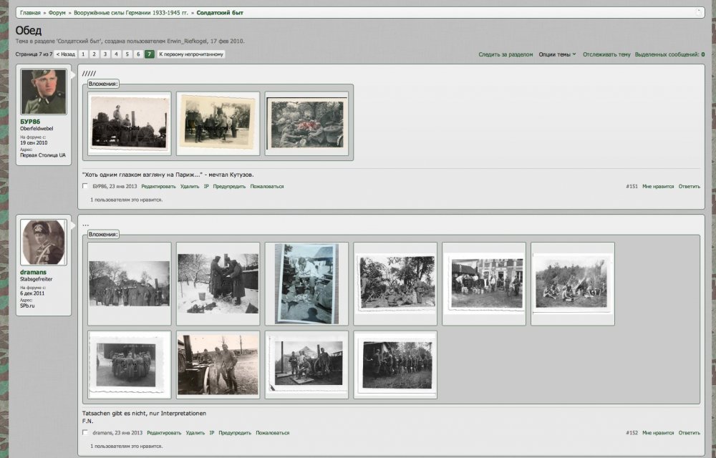The height and width of the screenshot is (458, 716).
Task: Open 'Солдатский быт' breadcrumb link
Action: click(x=218, y=13)
